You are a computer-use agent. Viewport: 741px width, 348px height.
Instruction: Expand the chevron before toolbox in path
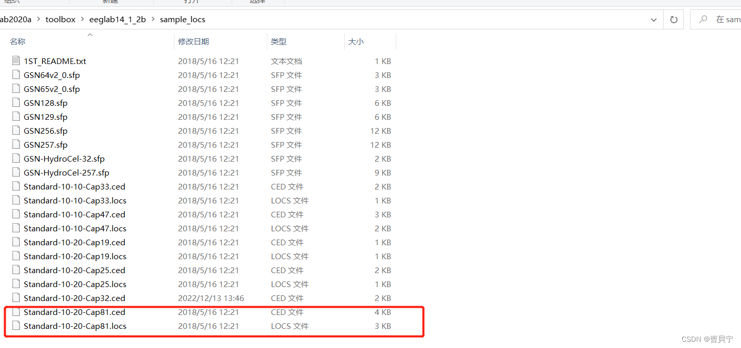coord(39,20)
